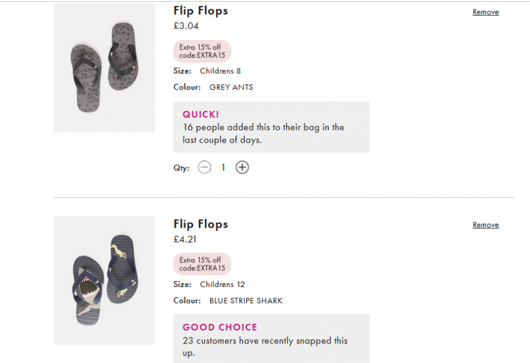This screenshot has height=363, width=530.
Task: Increase quantity of Grey Ants flip flops
Action: (x=242, y=167)
